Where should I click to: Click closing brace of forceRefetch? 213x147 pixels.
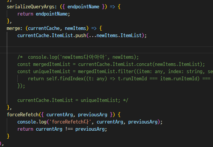tap(8, 136)
